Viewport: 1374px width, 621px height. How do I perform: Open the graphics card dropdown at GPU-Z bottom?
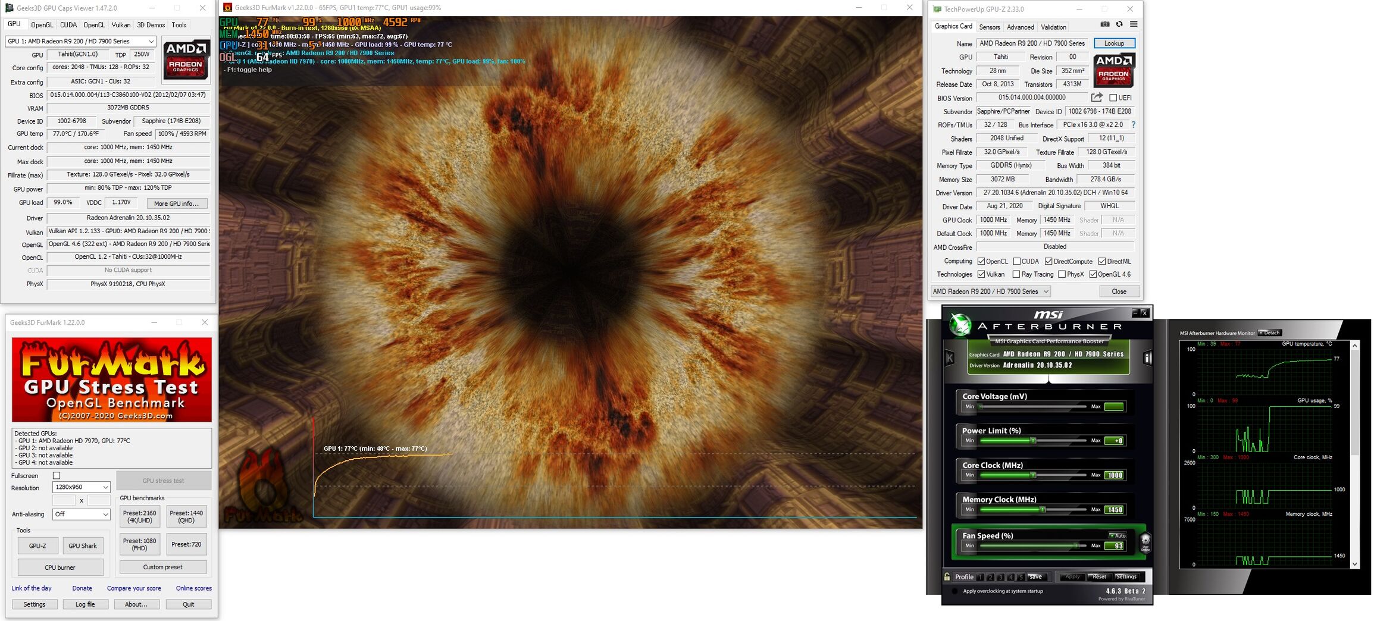991,291
